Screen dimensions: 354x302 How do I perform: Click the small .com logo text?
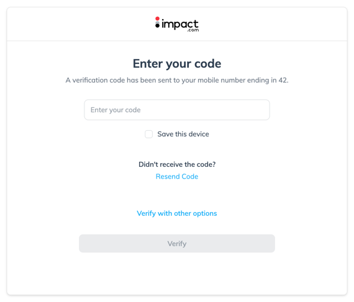193,30
